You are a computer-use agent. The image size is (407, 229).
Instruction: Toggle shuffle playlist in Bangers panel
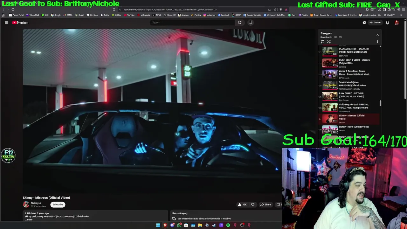coord(329,42)
